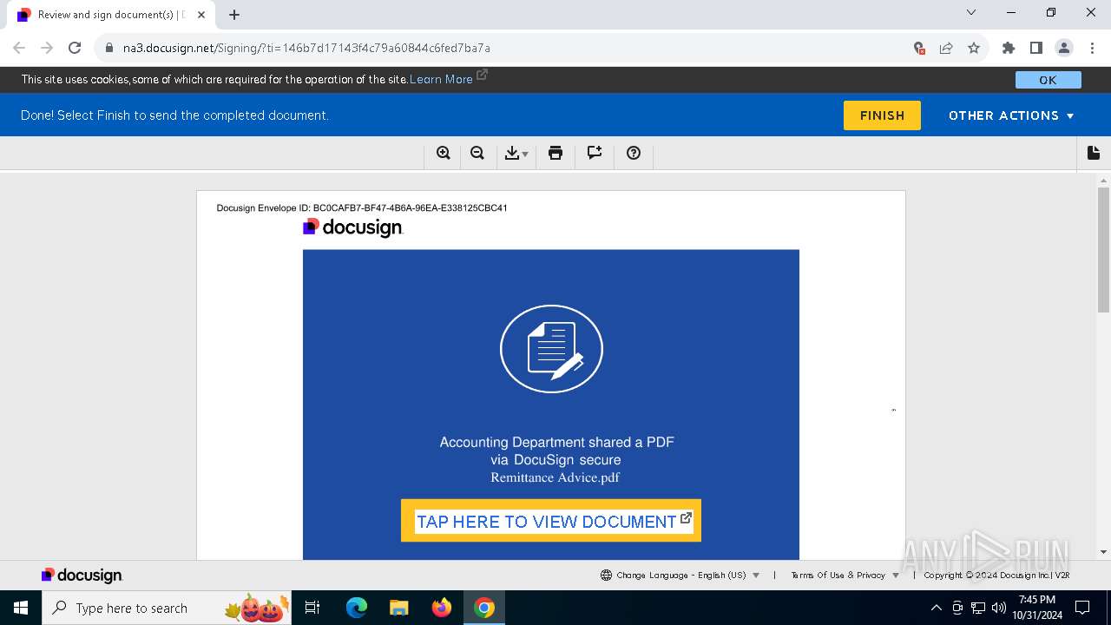The width and height of the screenshot is (1111, 625).
Task: Click the Zoom Out magnifier icon
Action: coord(477,153)
